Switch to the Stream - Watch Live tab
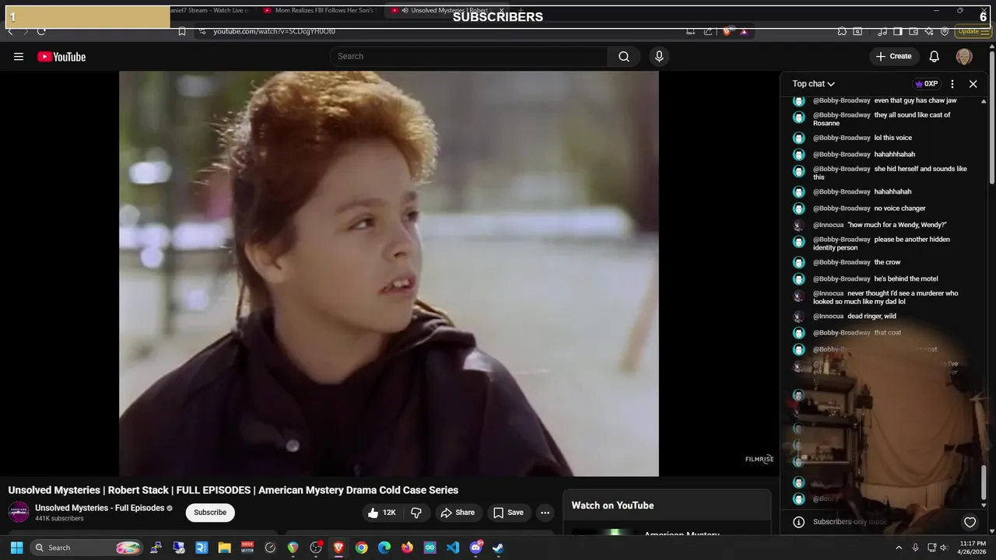The height and width of the screenshot is (560, 996). (x=210, y=11)
